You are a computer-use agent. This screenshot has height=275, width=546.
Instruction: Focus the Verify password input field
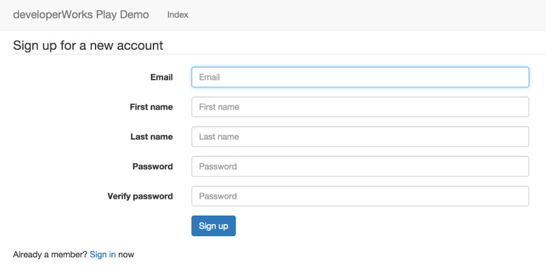(x=360, y=196)
